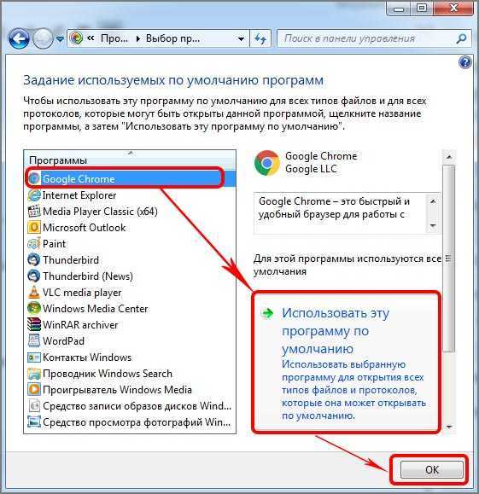Expand the address bar history dropdown
Screen dimensions: 479x494
(241, 39)
